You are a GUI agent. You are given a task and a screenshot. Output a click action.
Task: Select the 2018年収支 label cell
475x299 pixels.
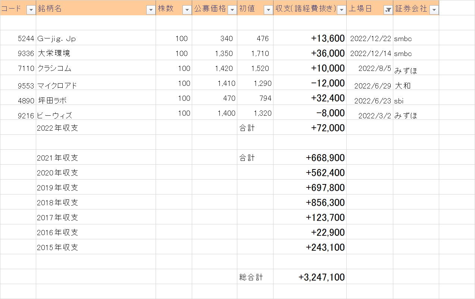pyautogui.click(x=96, y=202)
